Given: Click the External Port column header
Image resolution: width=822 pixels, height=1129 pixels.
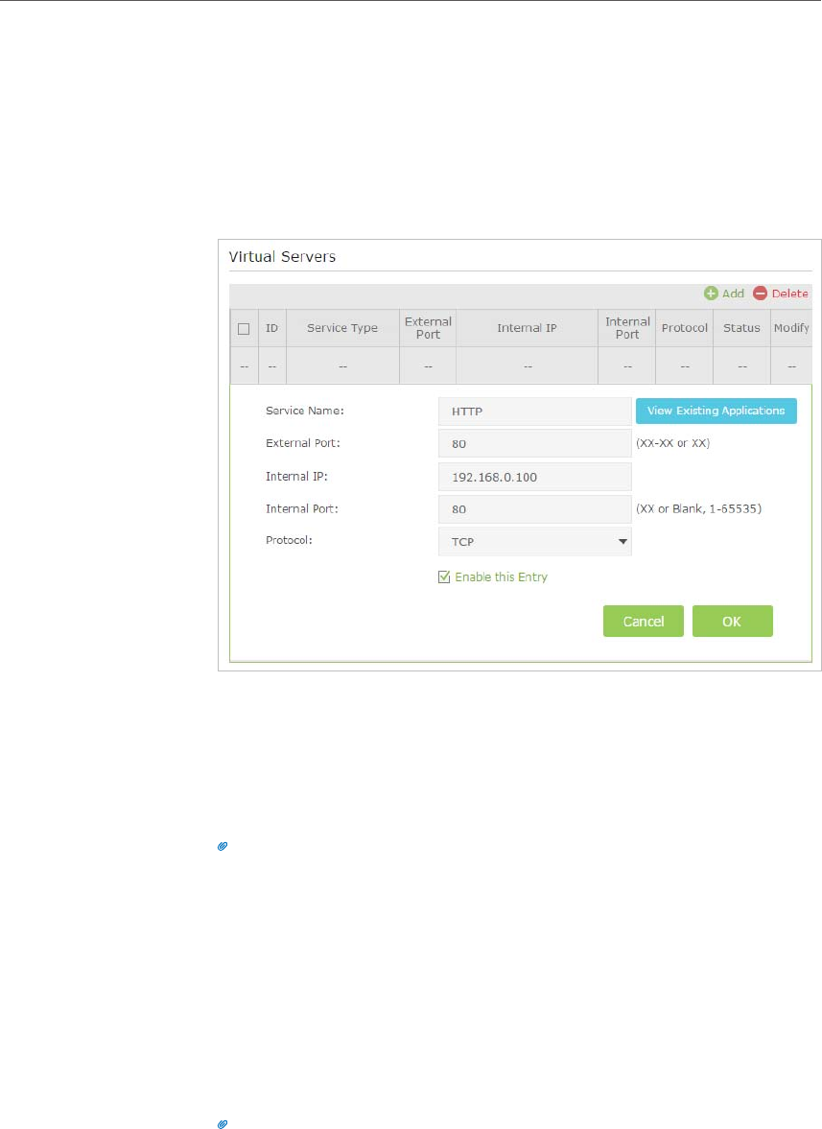Looking at the screenshot, I should click(429, 328).
